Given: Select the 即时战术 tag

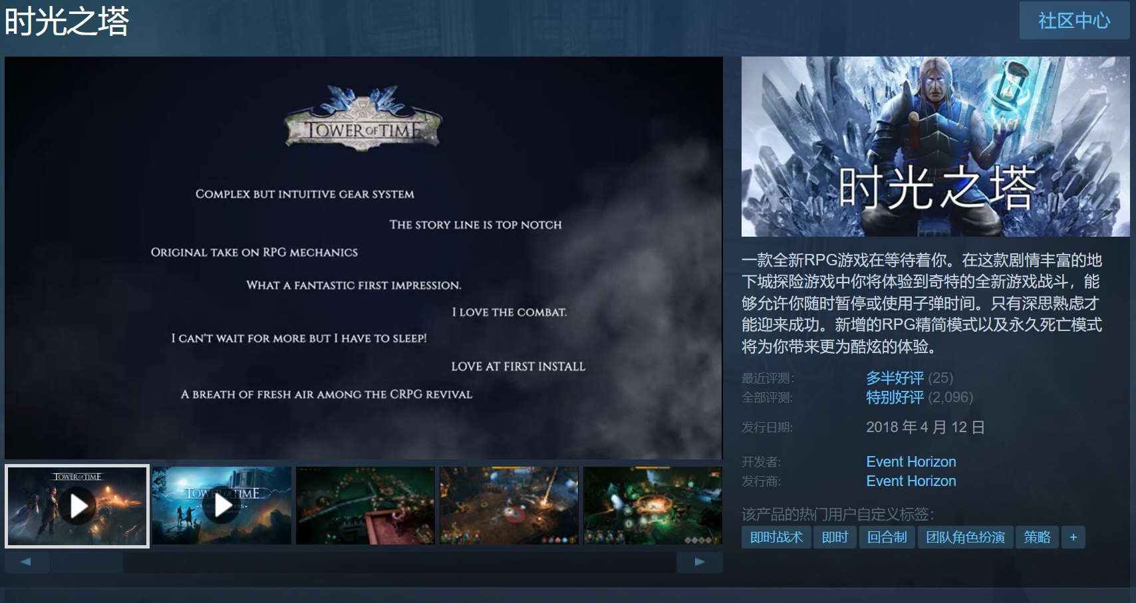Looking at the screenshot, I should [776, 537].
